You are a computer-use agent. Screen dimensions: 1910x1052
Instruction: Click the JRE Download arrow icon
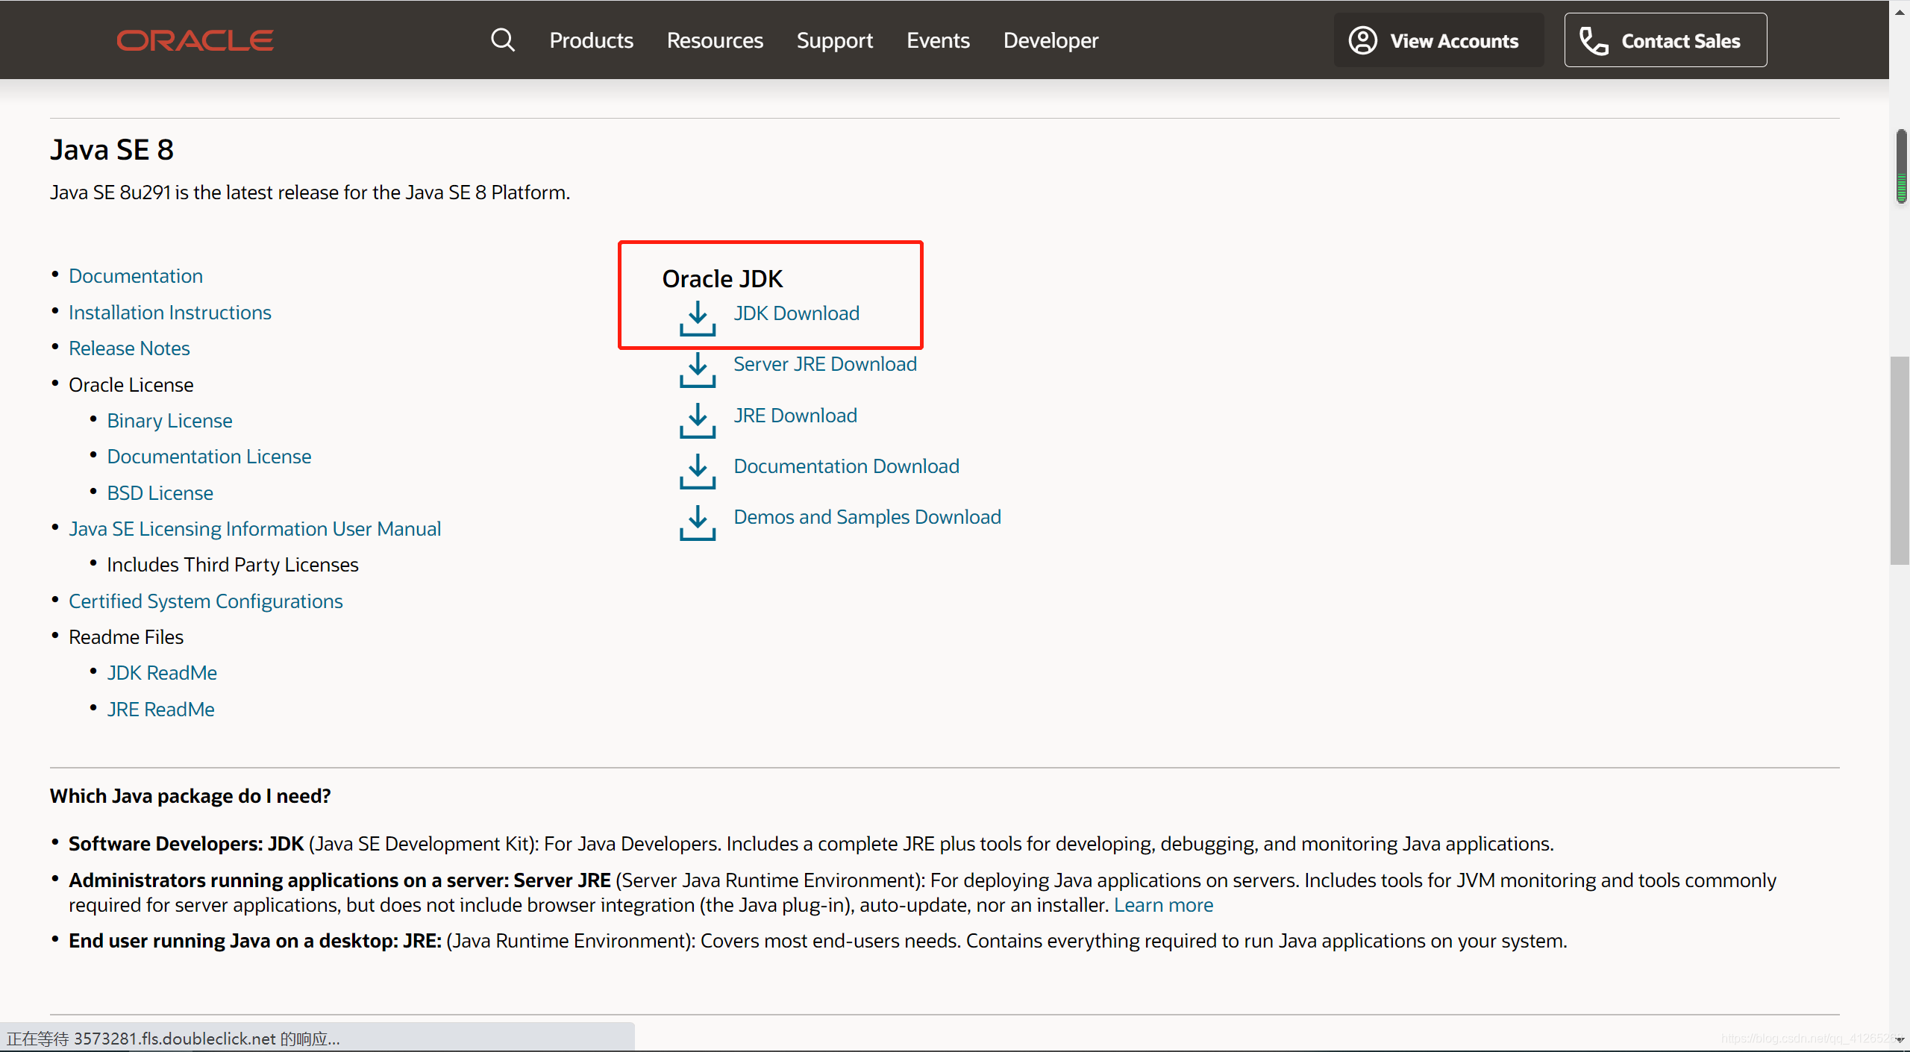click(697, 421)
